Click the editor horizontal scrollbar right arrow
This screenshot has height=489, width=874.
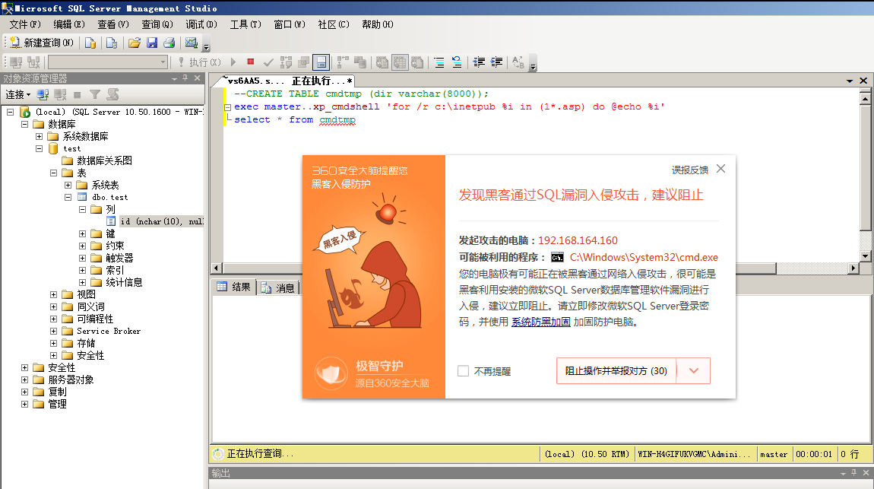(853, 268)
